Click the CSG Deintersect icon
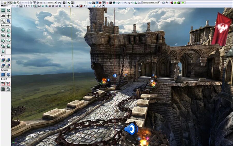This screenshot has height=146, width=233. pos(9,65)
